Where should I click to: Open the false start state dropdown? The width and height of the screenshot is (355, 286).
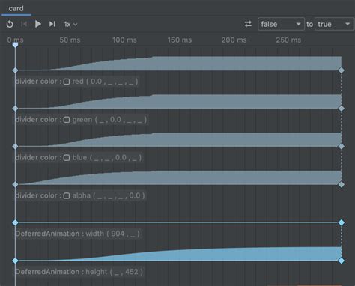click(281, 24)
